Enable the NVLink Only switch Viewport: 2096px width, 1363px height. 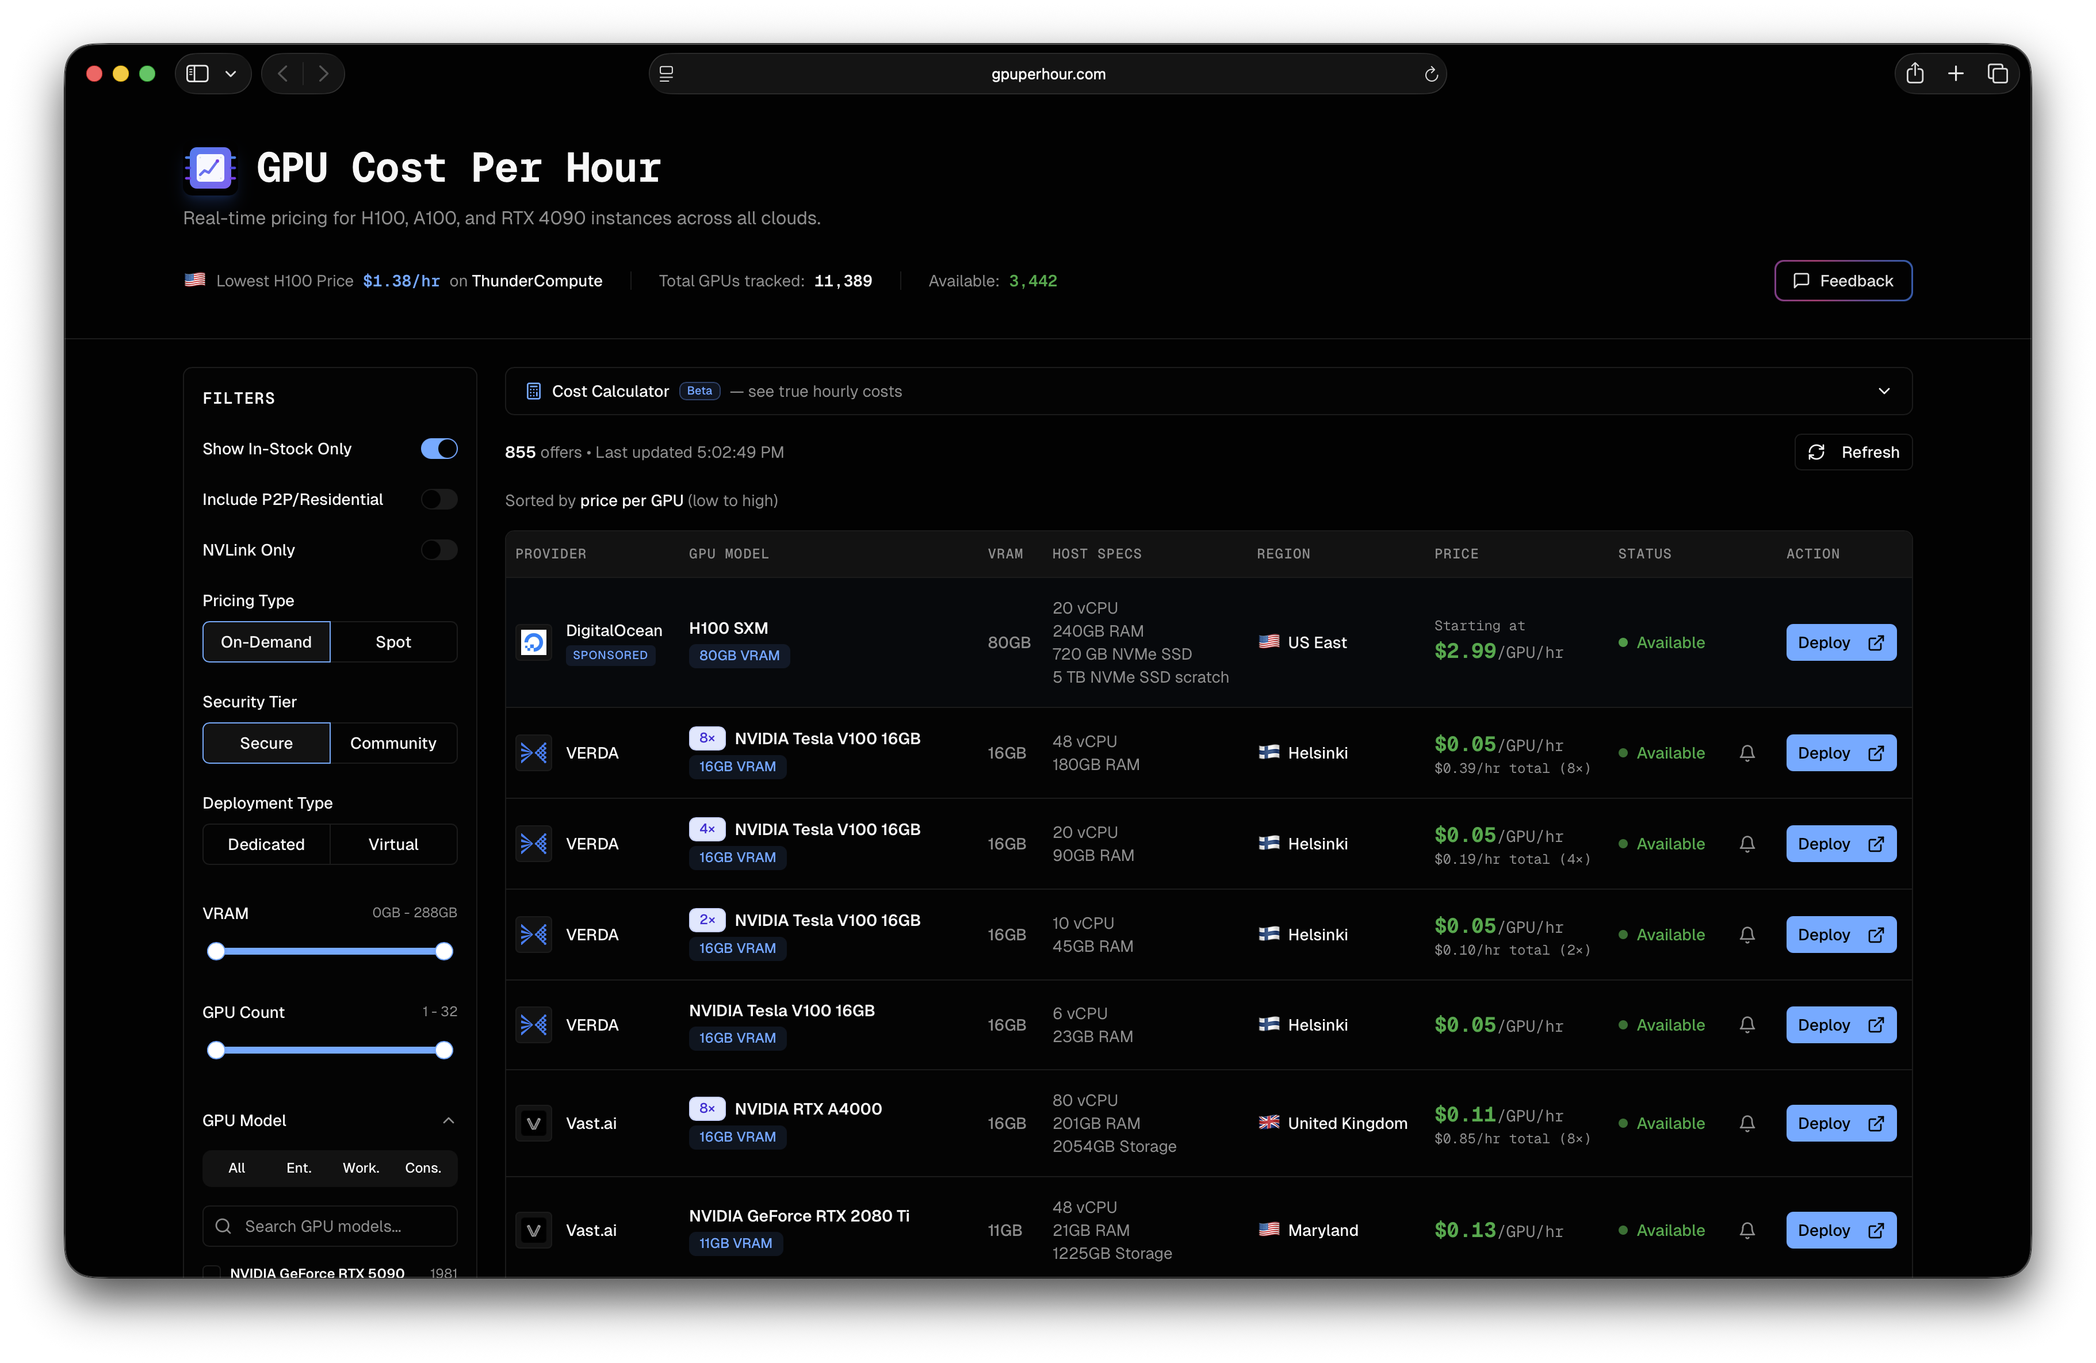[438, 550]
